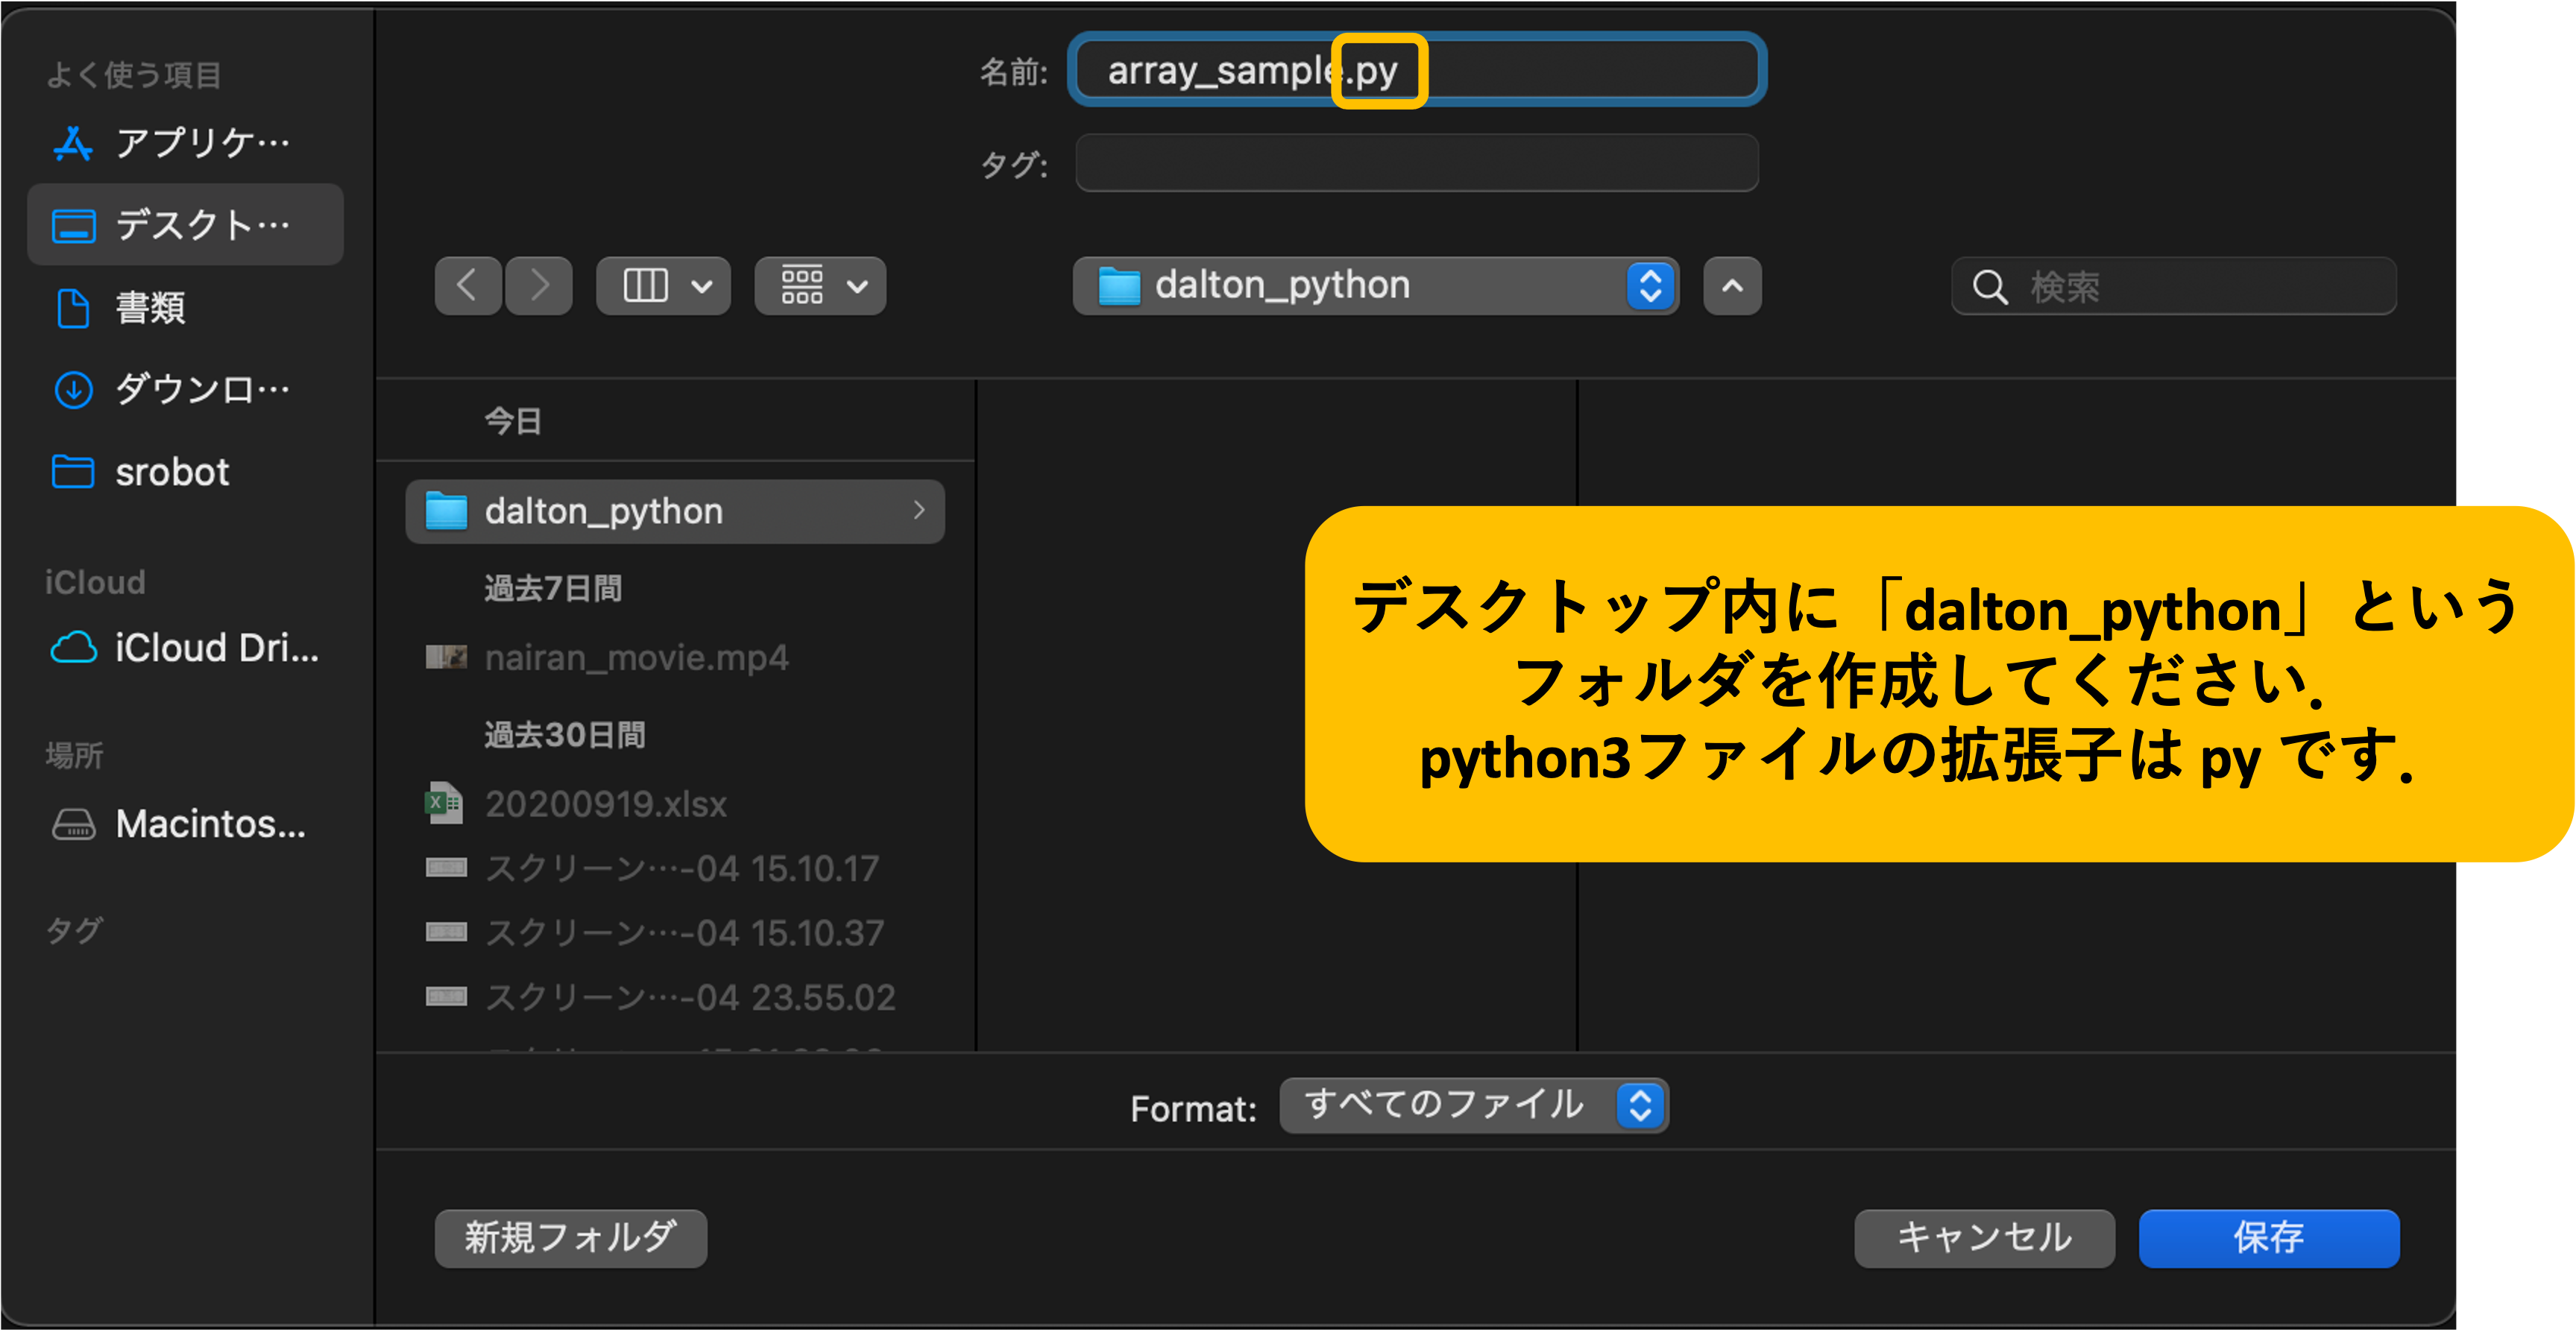This screenshot has width=2576, height=1332.
Task: Open the dalton_python folder in the list
Action: [x=603, y=511]
